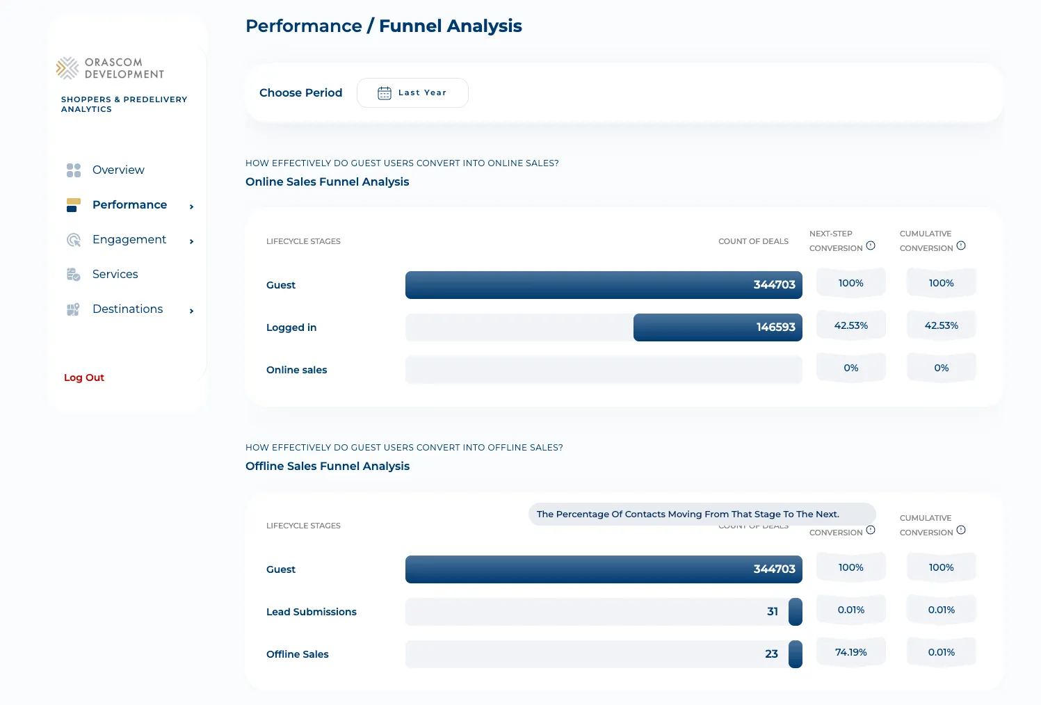Click the empty Online sales bar
The width and height of the screenshot is (1041, 705).
tap(604, 370)
